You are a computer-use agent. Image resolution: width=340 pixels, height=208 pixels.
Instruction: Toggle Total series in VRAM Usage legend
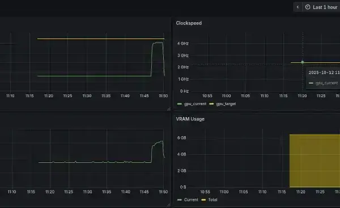tap(212, 200)
